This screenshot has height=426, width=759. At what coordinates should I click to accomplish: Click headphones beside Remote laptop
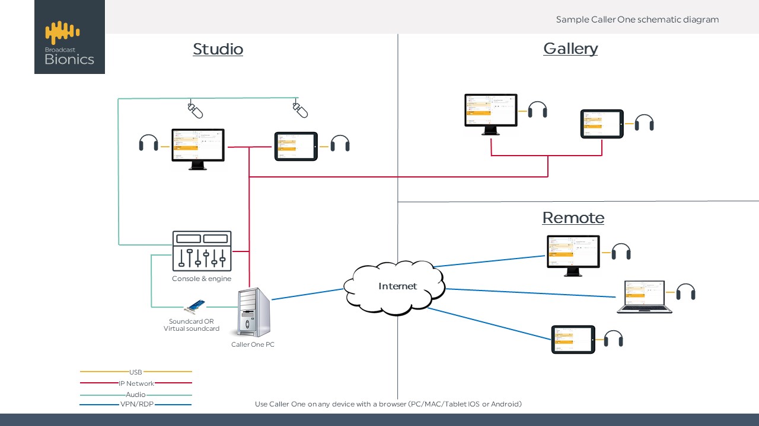click(685, 292)
